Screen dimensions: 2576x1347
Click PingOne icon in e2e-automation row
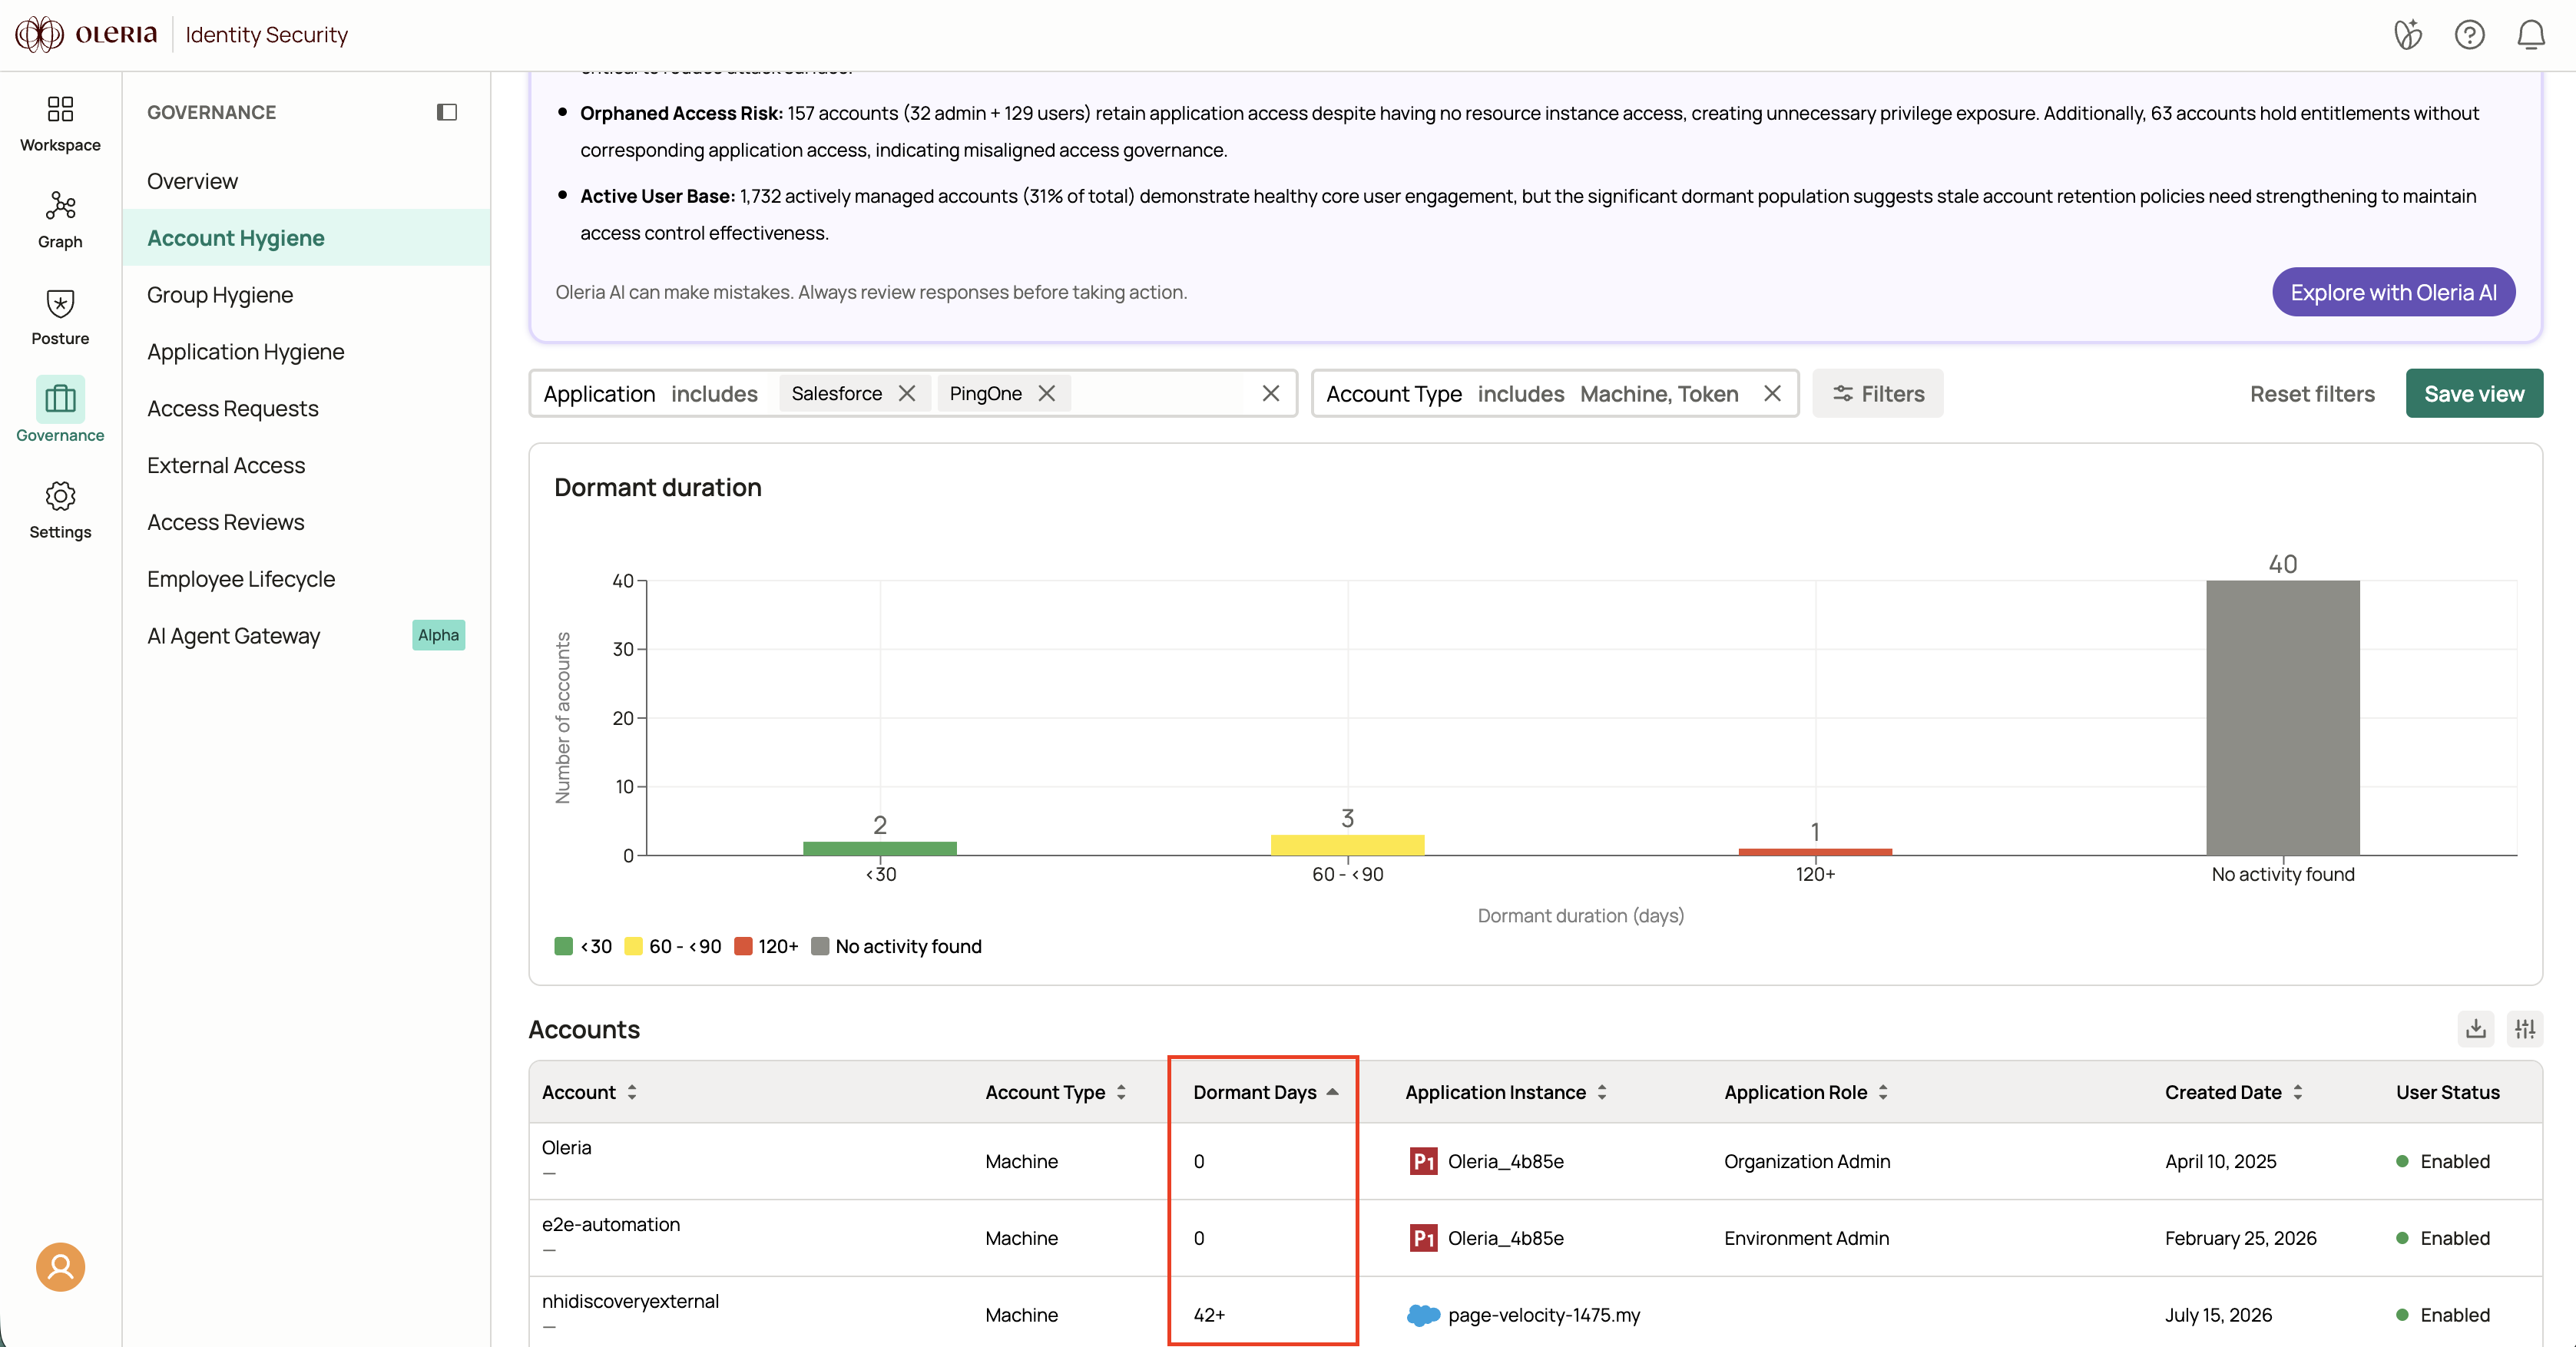coord(1423,1238)
